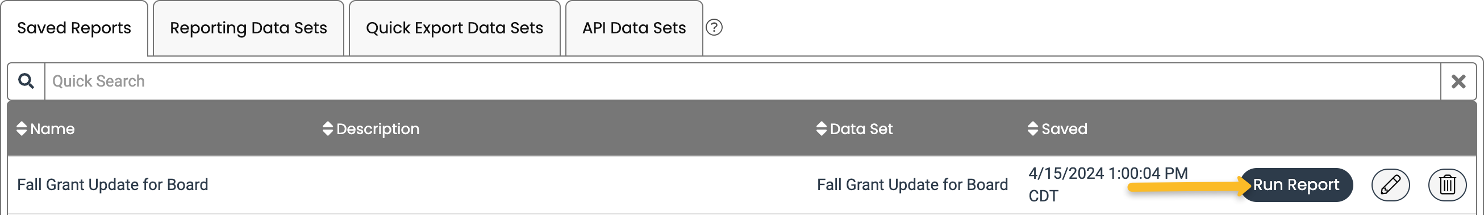Viewport: 1484px width, 215px height.
Task: Click the Saved column header label
Action: (x=1064, y=128)
